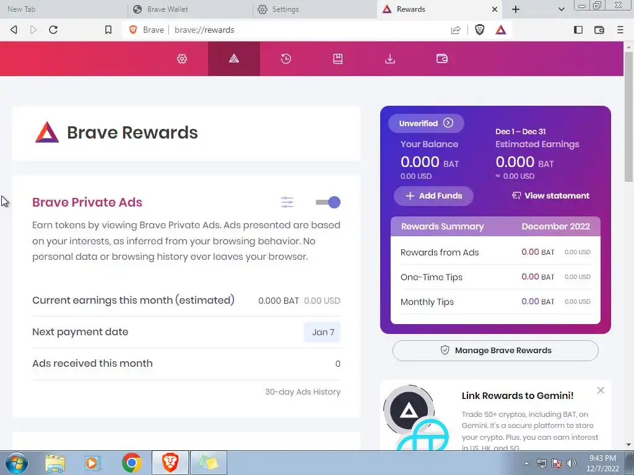Toggle the sidebar panel icon
Viewport: 634px width, 475px height.
(578, 30)
